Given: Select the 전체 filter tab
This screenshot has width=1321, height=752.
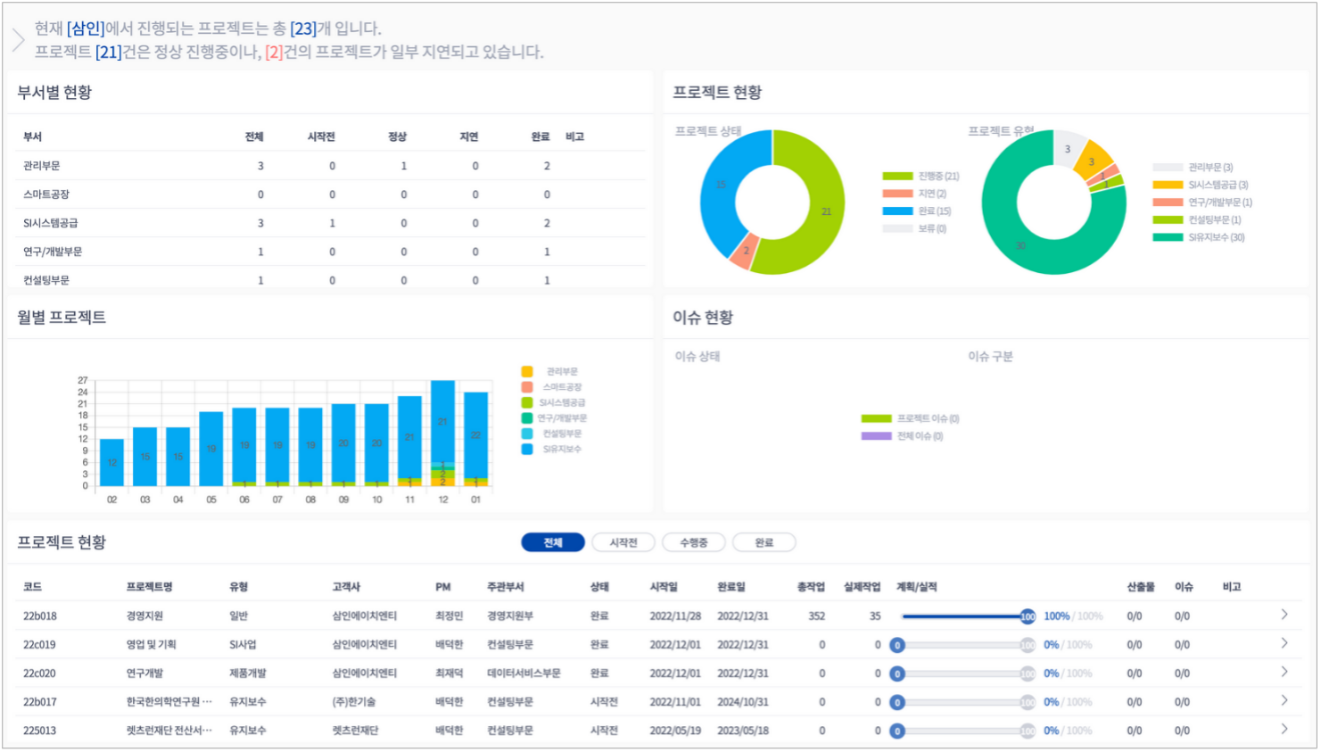Looking at the screenshot, I should [553, 542].
